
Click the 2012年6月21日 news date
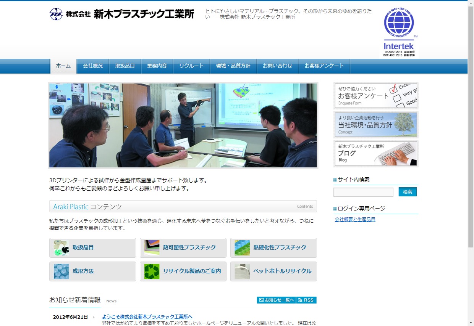tap(70, 317)
